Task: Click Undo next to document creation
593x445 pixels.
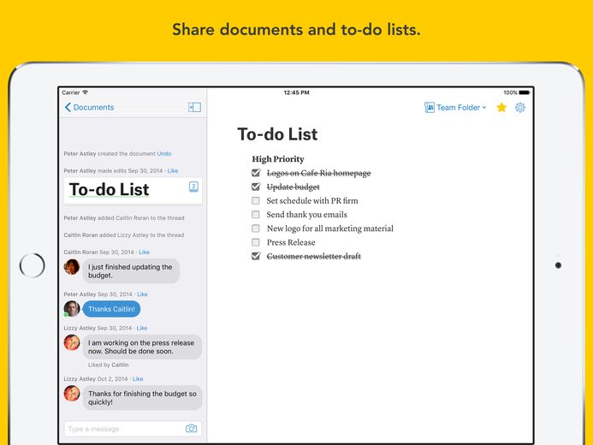Action: (164, 153)
